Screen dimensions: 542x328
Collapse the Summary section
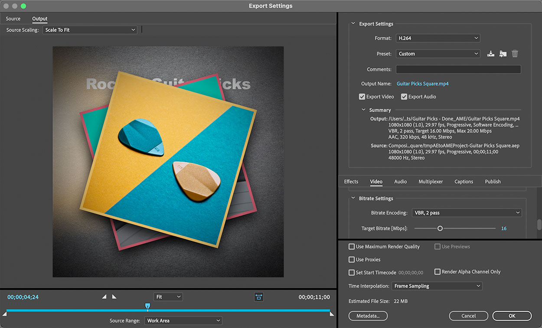363,110
